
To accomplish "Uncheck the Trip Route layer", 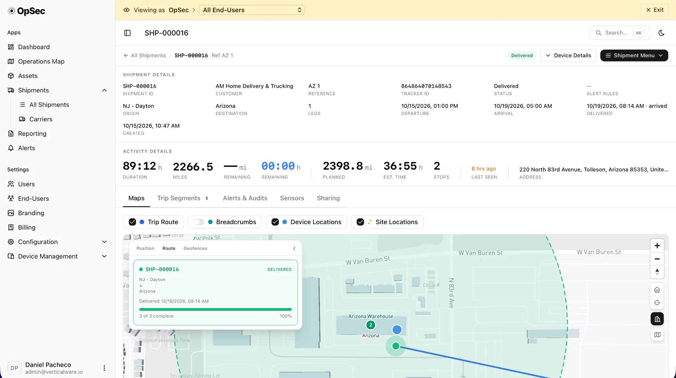I will 132,222.
